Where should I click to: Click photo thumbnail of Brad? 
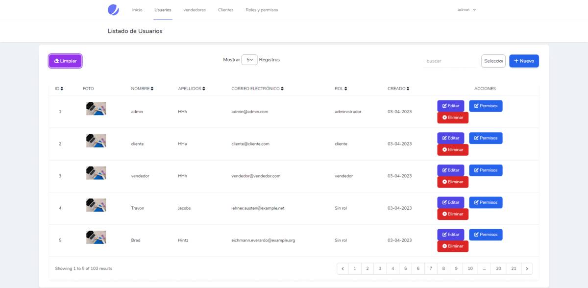point(96,237)
